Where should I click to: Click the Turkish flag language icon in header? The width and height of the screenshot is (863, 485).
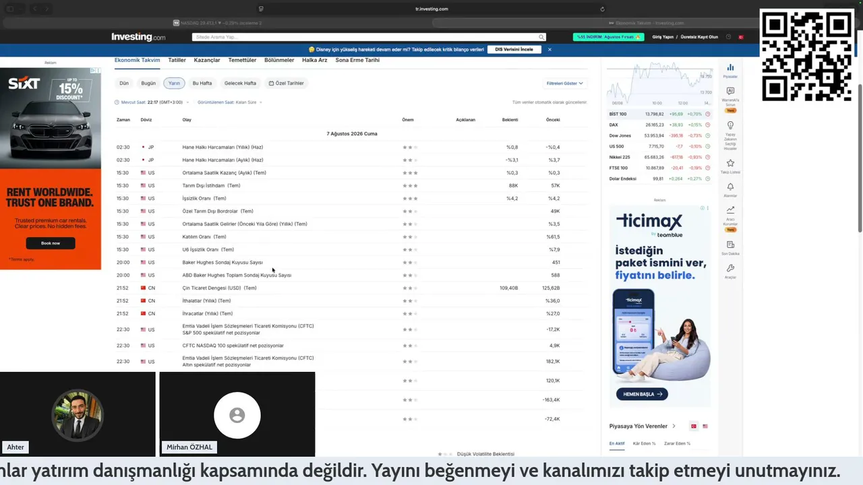(x=740, y=37)
